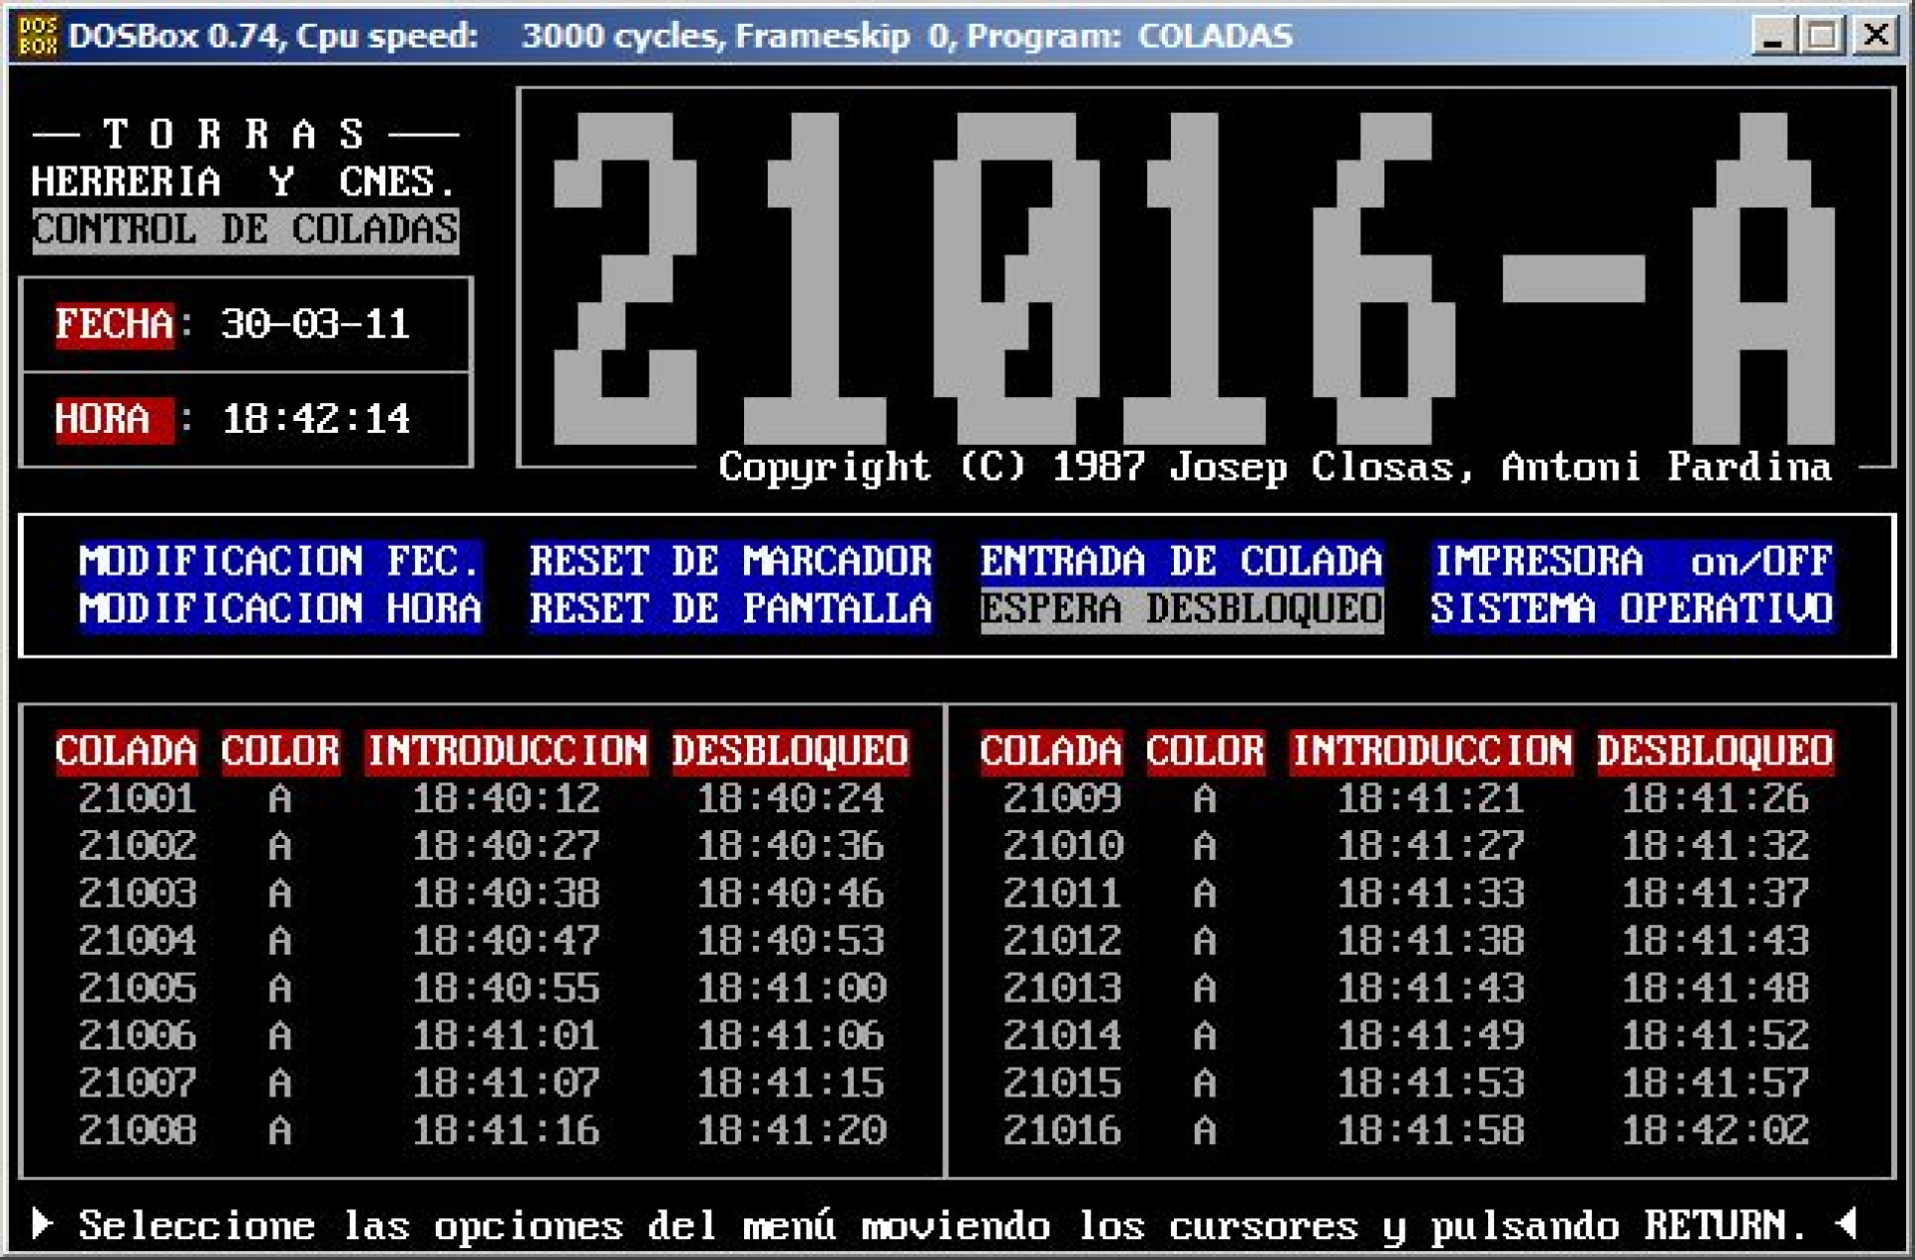Exit to SISTEMA OPERATIVO
The image size is (1915, 1260).
(x=1632, y=609)
